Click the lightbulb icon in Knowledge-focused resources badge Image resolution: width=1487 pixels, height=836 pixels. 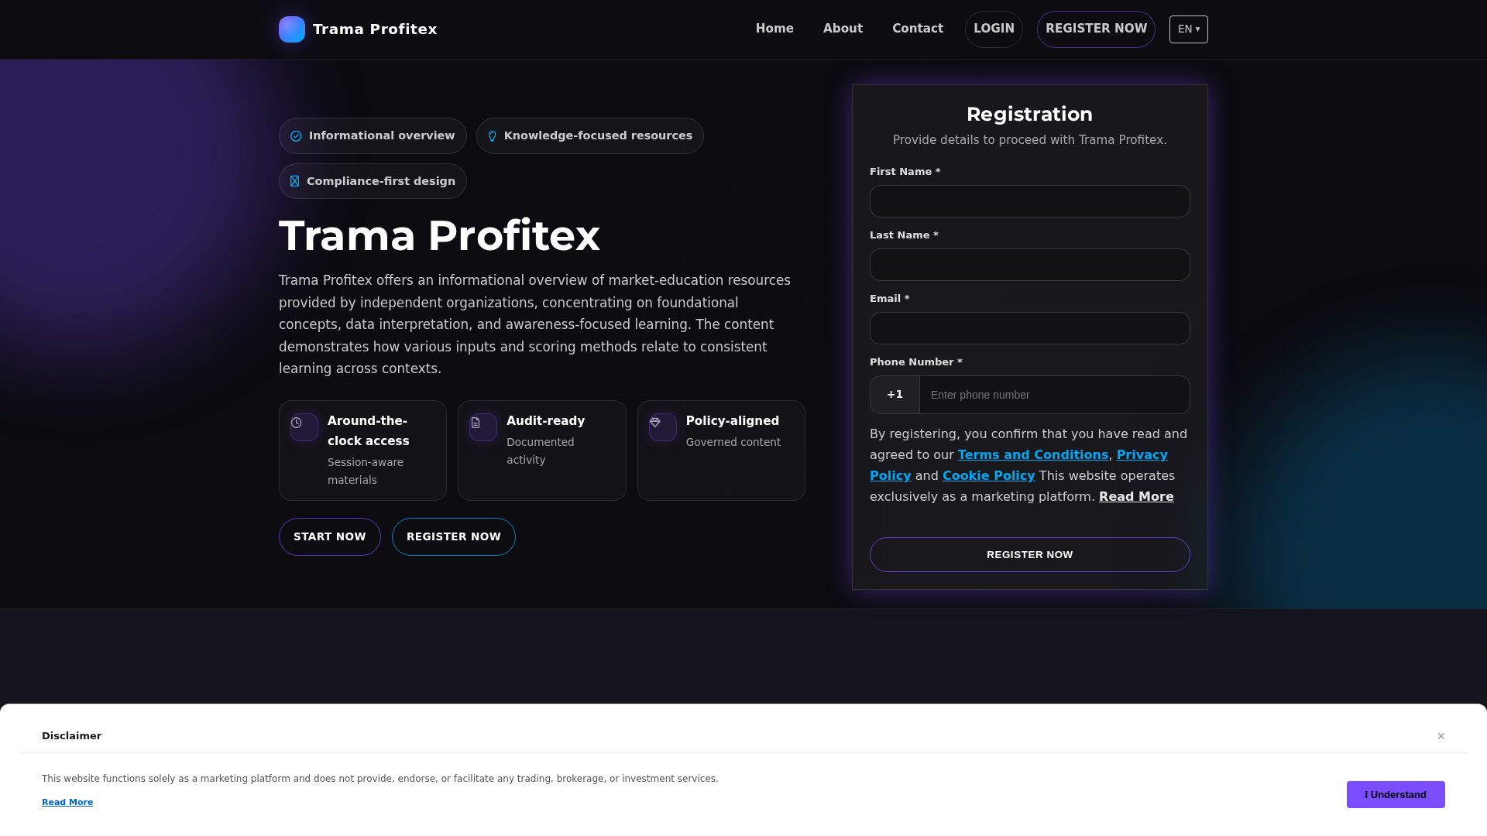pos(492,136)
